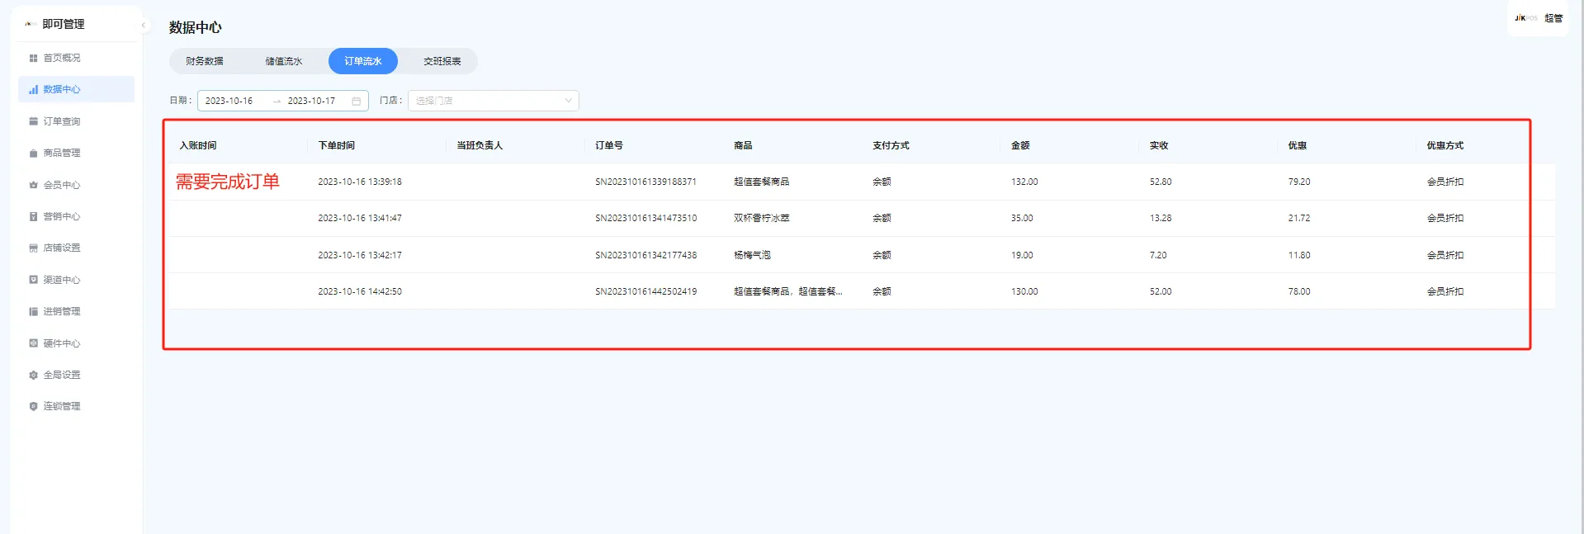Open the calendar icon in date range
1584x534 pixels.
point(357,101)
